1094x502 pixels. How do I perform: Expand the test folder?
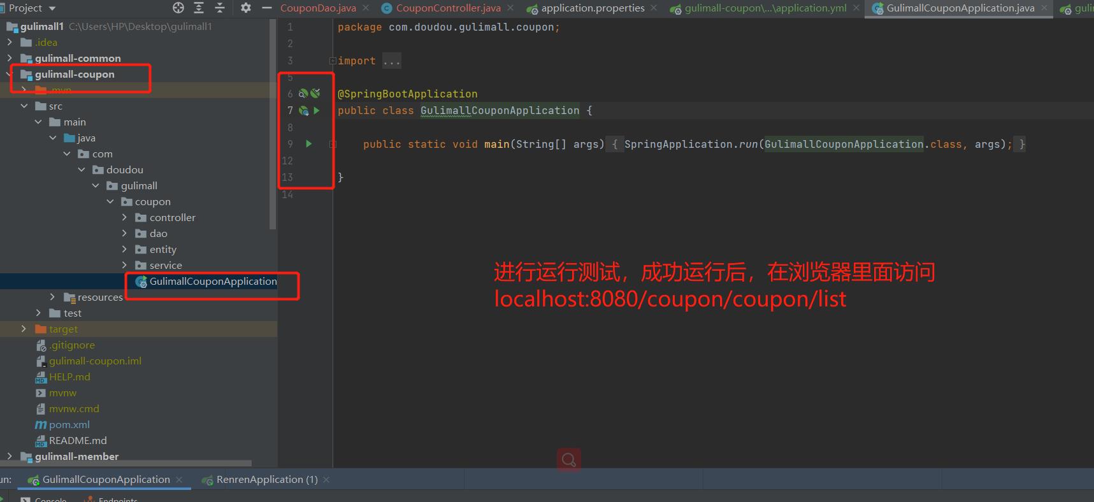tap(39, 313)
